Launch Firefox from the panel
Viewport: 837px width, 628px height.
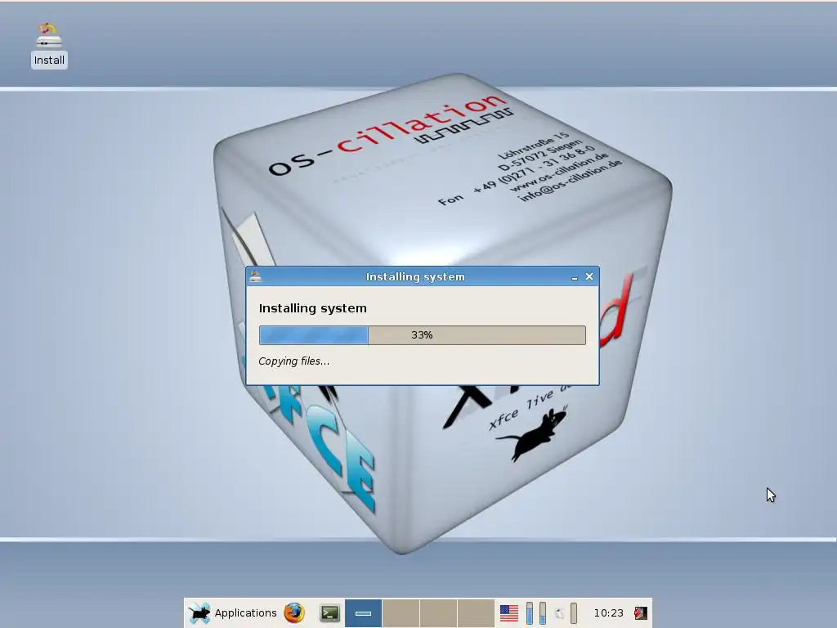(x=294, y=613)
